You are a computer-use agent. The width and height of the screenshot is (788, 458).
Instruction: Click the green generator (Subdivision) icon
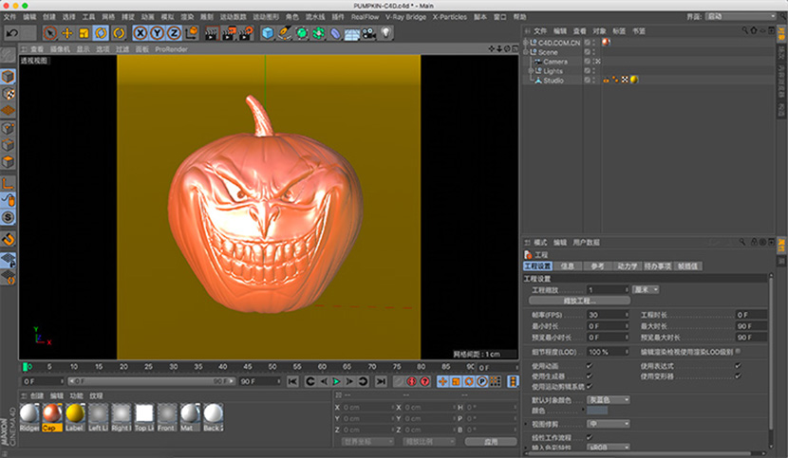point(302,33)
